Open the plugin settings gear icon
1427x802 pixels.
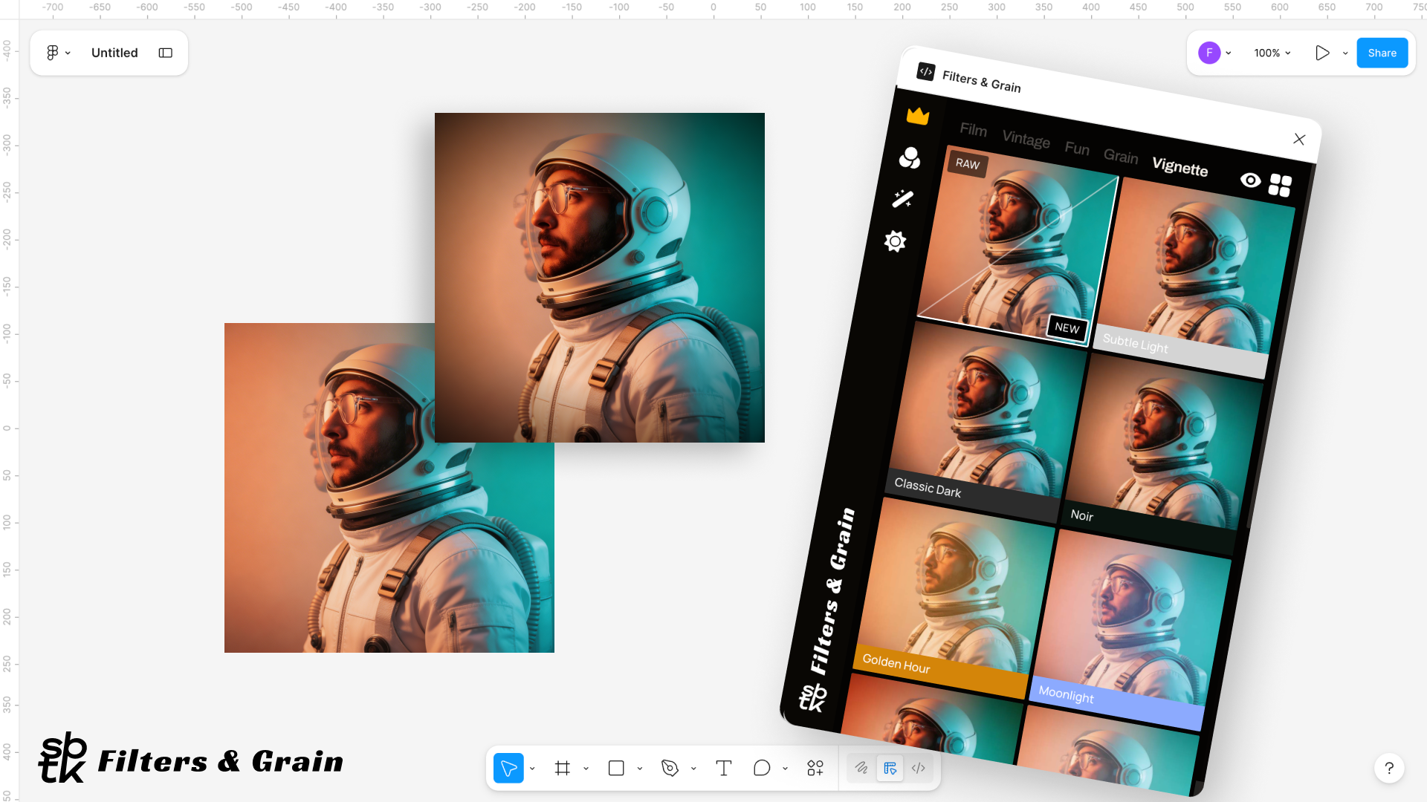[896, 241]
